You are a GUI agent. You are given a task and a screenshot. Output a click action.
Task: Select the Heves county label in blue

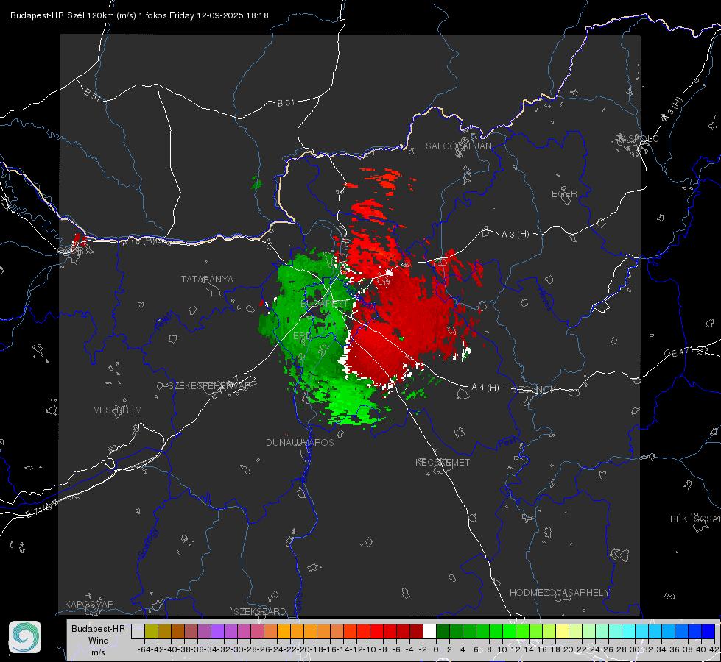click(544, 299)
